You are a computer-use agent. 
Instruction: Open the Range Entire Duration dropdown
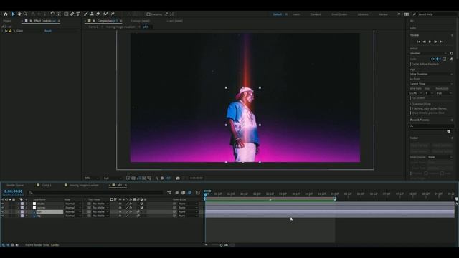click(x=431, y=74)
